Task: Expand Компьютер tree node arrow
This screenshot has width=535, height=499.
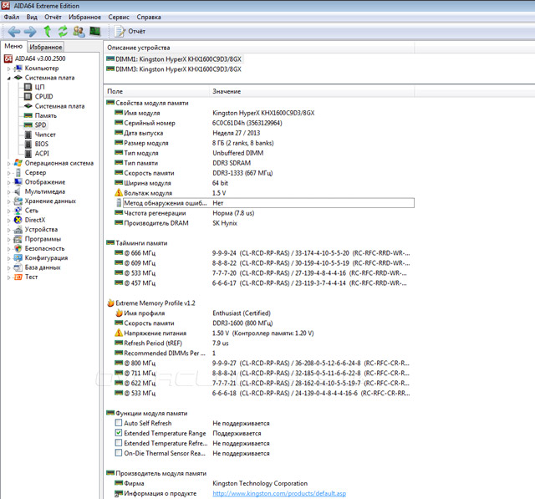Action: 9,69
